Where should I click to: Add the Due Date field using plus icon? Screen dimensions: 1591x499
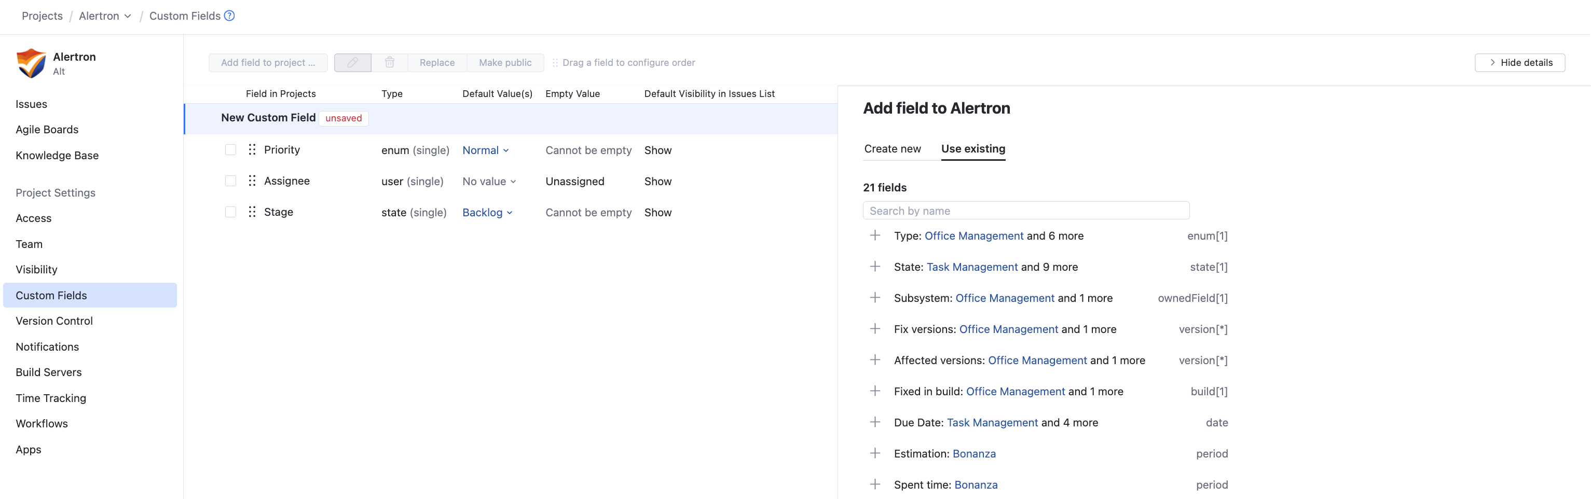tap(874, 422)
